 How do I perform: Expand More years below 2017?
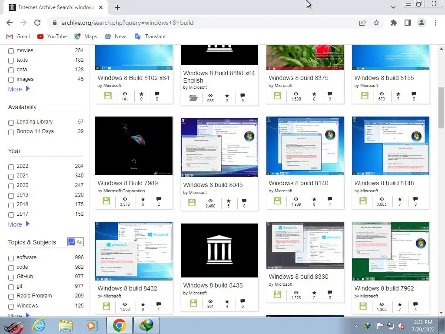click(19, 224)
